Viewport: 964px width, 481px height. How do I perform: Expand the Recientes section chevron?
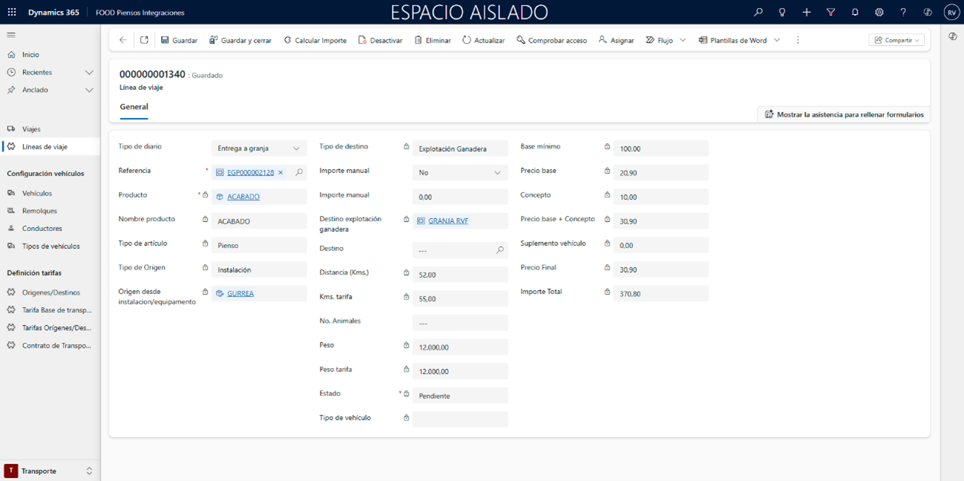pos(89,73)
